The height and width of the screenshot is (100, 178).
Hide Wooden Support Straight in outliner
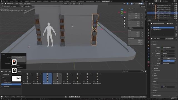pos(174,17)
